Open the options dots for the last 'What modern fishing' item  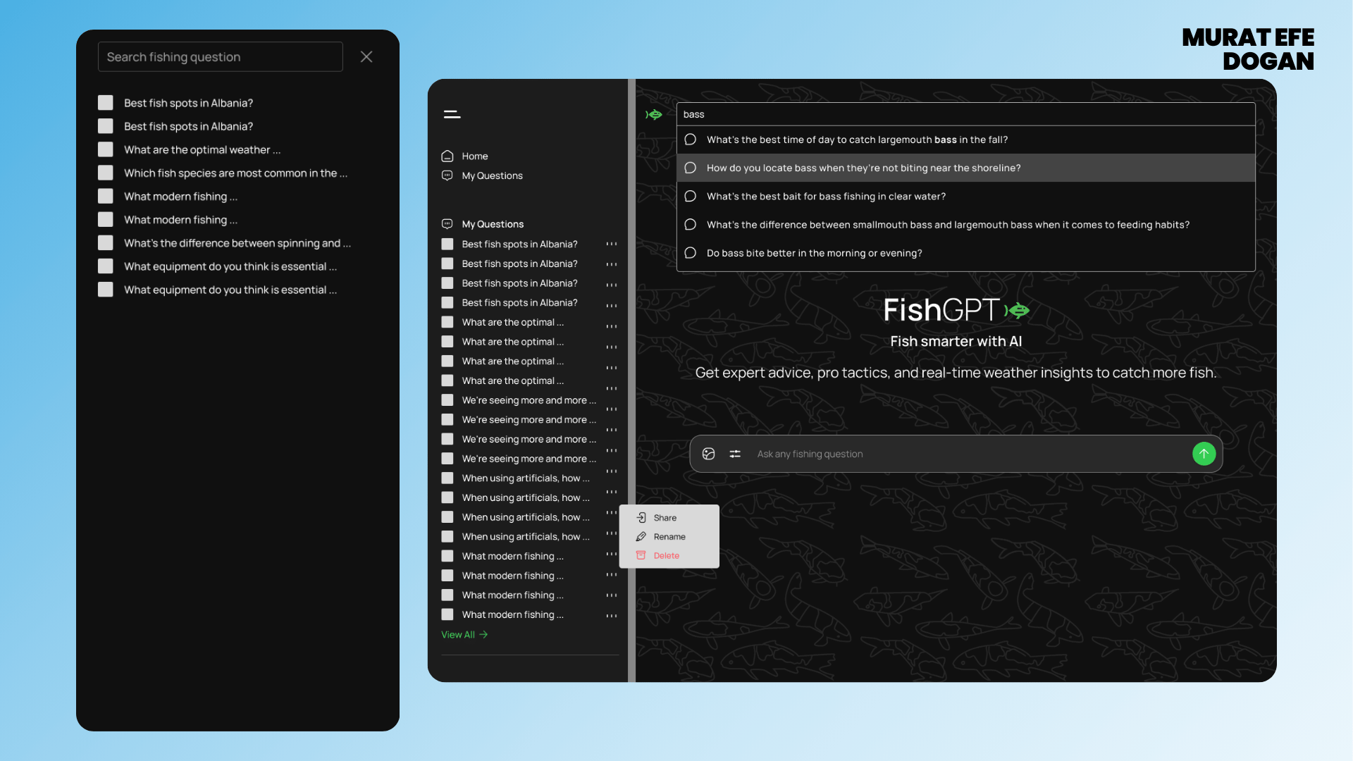[611, 615]
